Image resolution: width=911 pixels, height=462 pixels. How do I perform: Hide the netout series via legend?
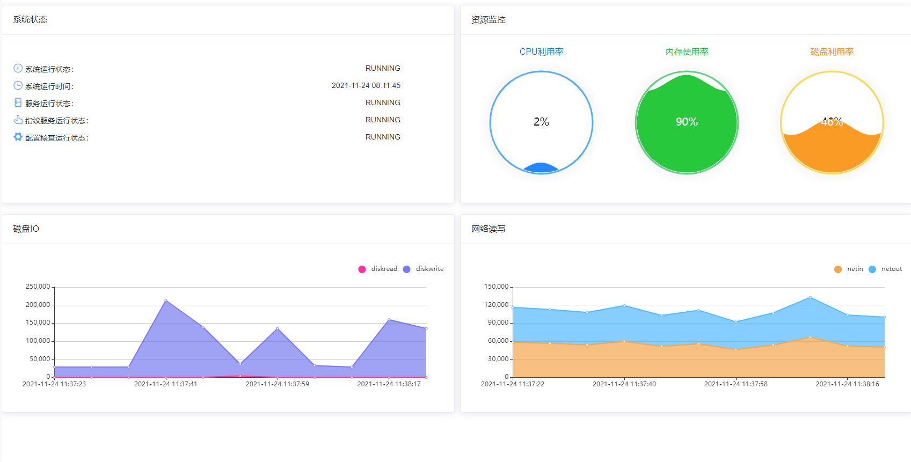(885, 269)
